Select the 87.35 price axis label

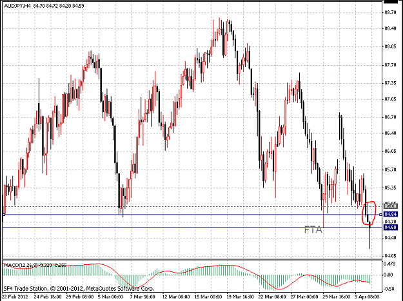390,83
